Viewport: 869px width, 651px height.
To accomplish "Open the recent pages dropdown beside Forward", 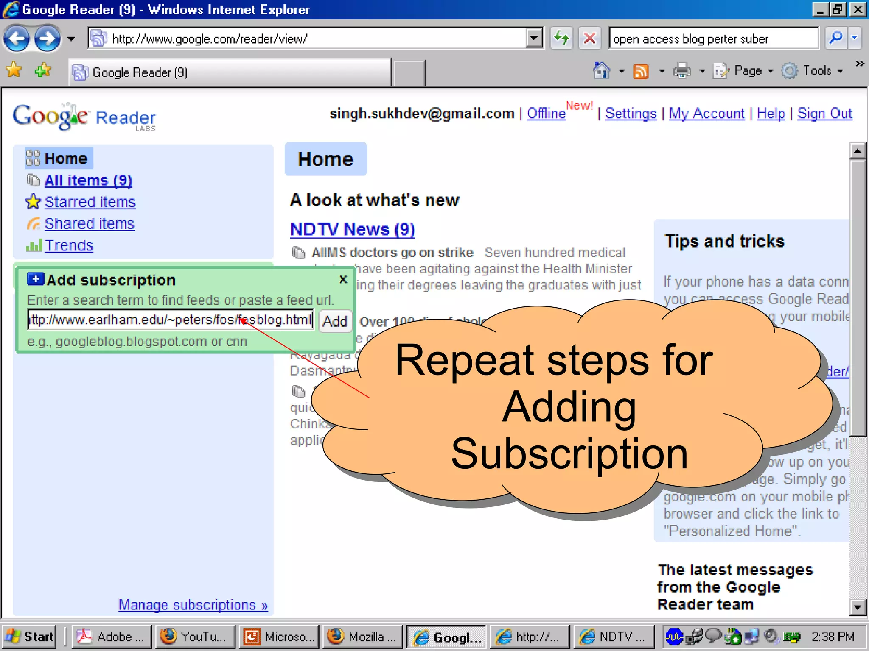I will [71, 39].
